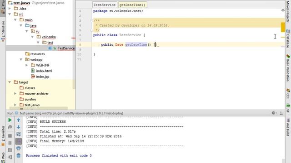291x163 pixels.
Task: Open the Bean Validation tool window
Action: [x=288, y=68]
